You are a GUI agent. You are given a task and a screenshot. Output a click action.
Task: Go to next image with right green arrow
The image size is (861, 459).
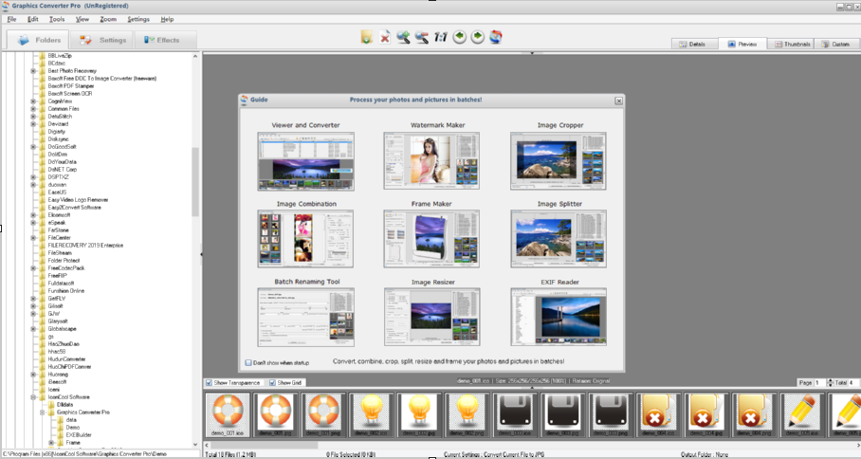tap(478, 37)
